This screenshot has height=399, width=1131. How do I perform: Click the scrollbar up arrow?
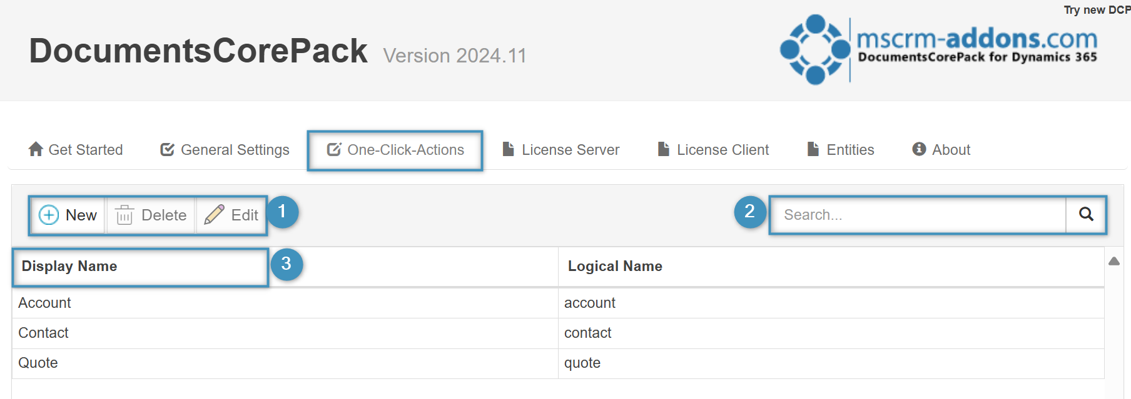1114,262
